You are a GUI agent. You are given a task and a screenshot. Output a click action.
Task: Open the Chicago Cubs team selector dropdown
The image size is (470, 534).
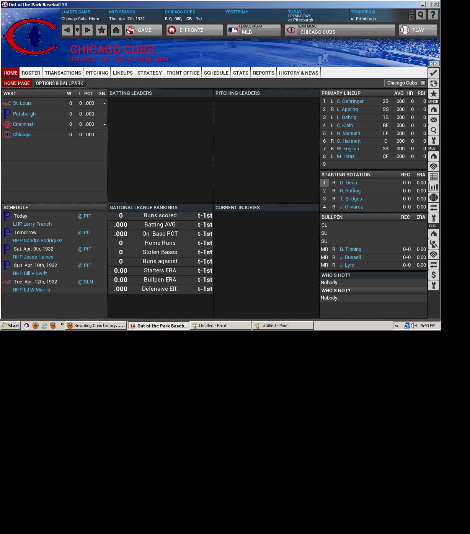coord(405,83)
